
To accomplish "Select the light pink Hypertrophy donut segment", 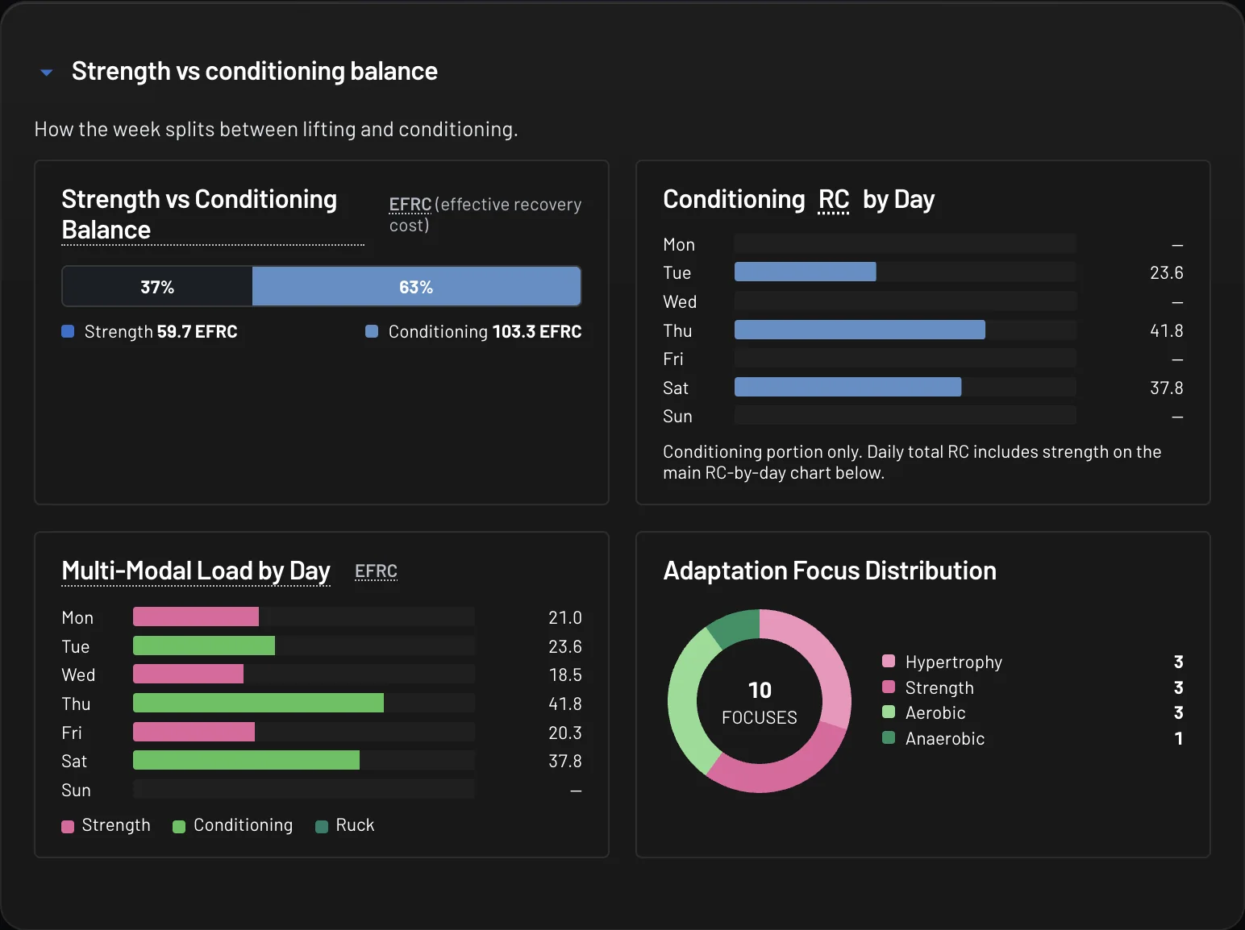I will pyautogui.click(x=822, y=654).
